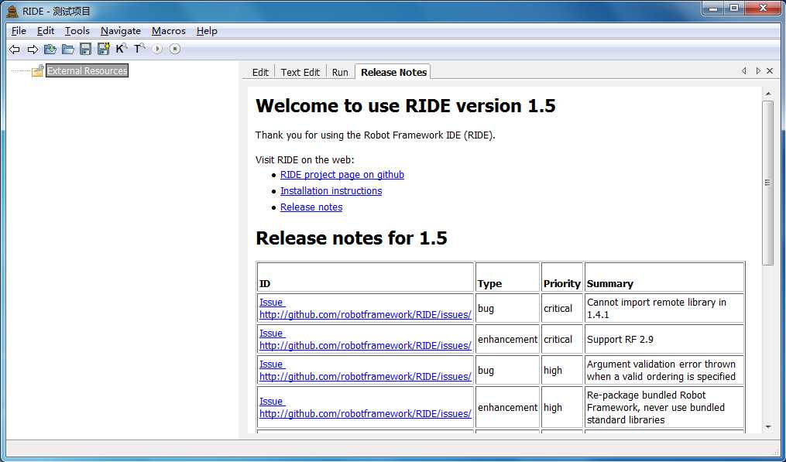Open the Navigate menu
This screenshot has height=462, width=786.
coord(120,31)
